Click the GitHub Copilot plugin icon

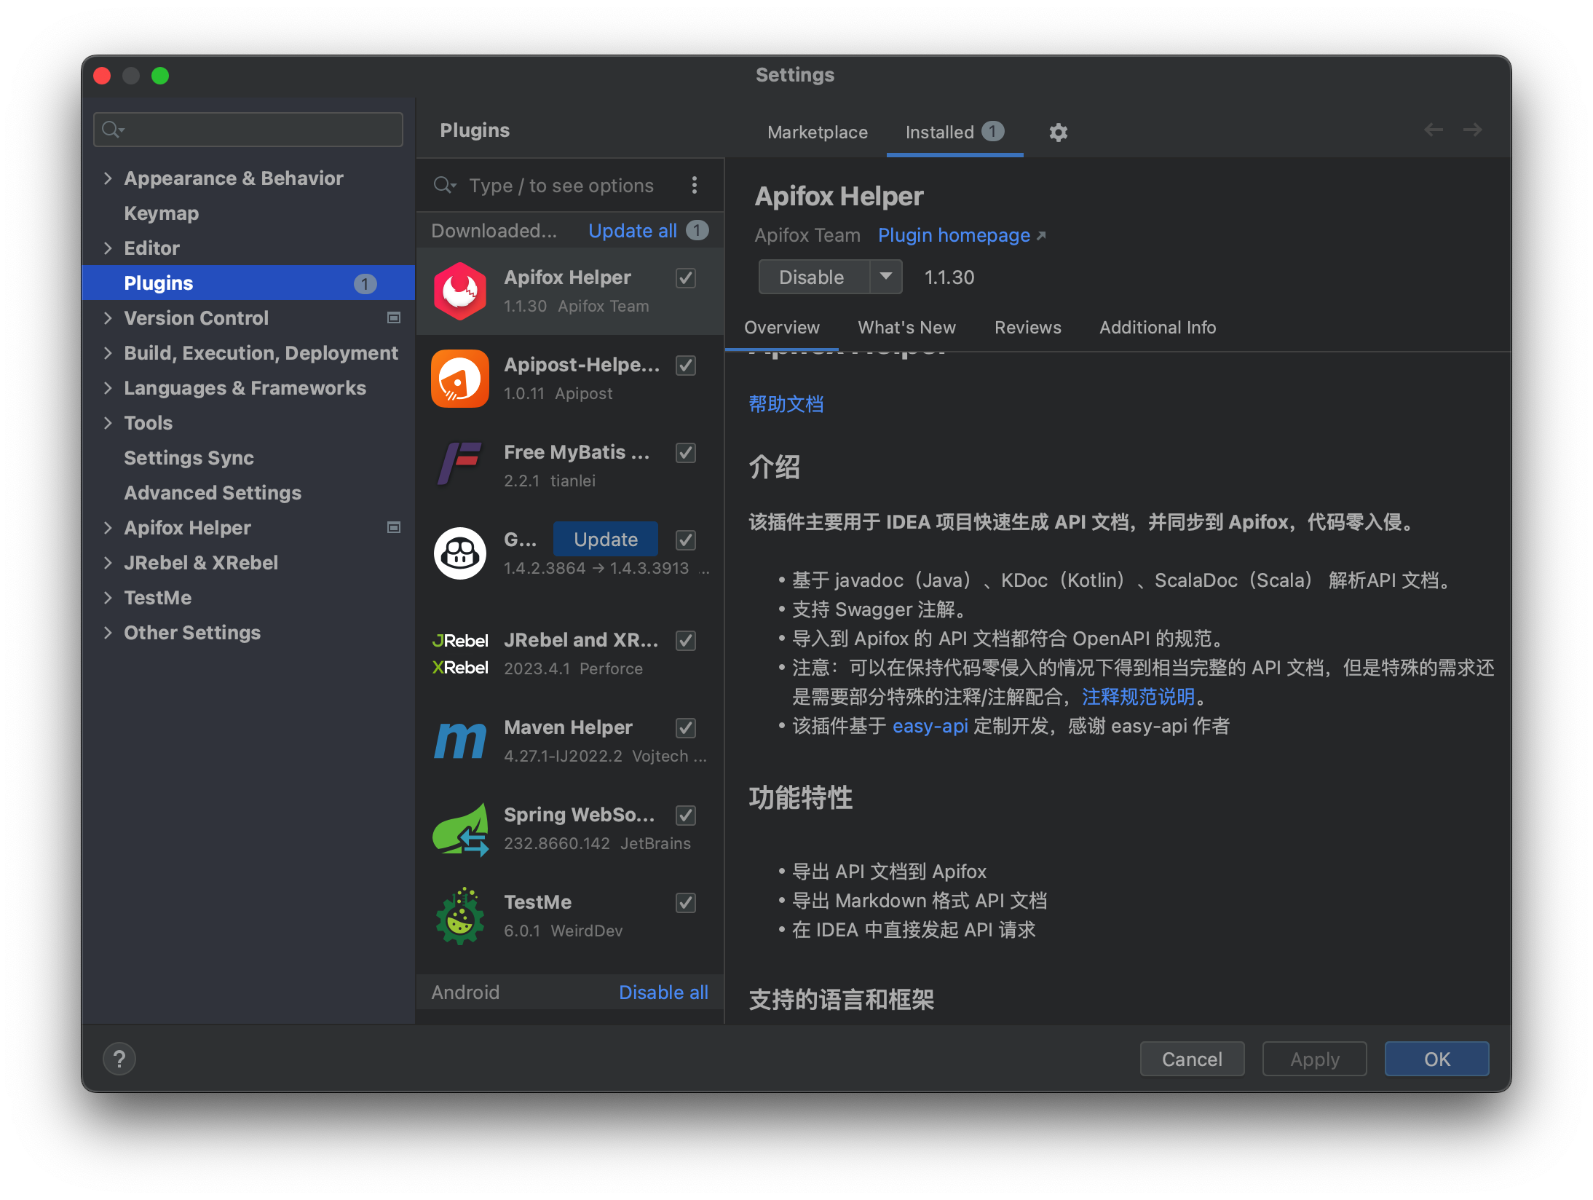[460, 553]
